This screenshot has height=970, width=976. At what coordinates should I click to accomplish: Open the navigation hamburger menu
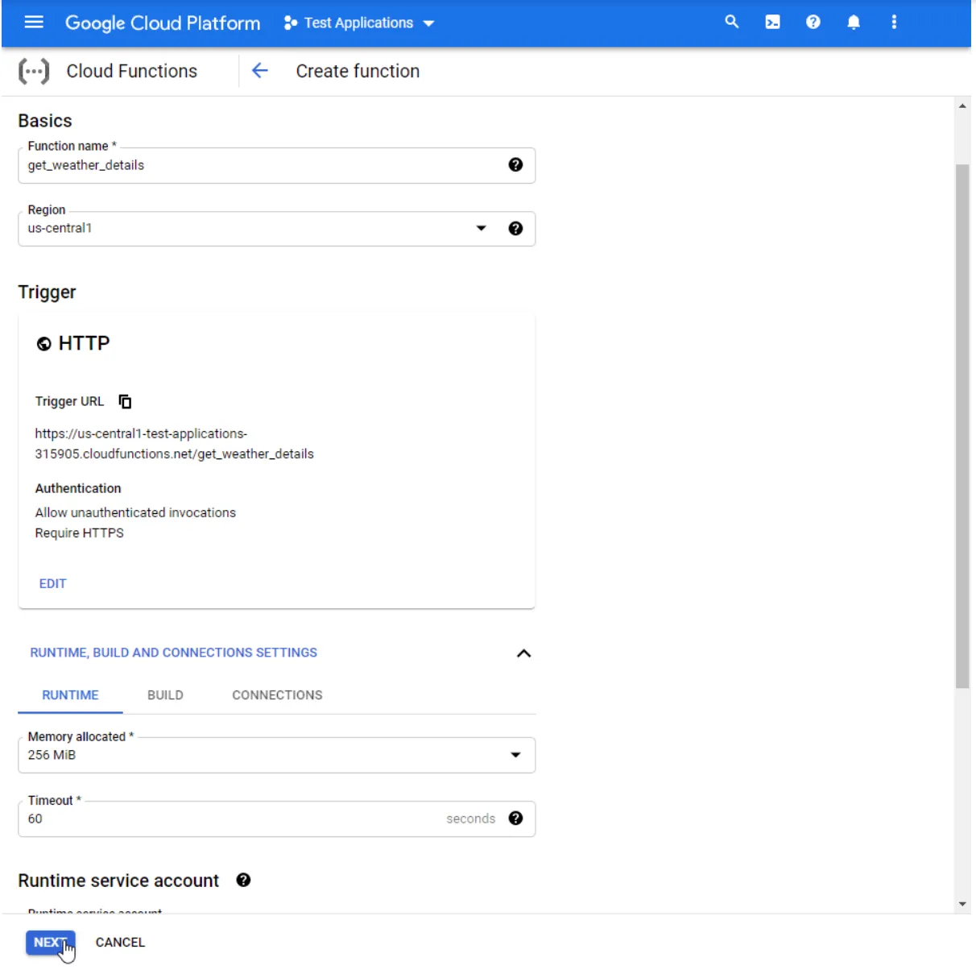[x=33, y=22]
